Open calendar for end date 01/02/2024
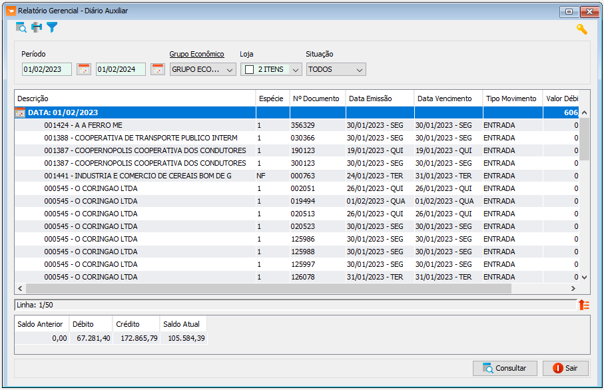This screenshot has height=390, width=604. (x=158, y=69)
